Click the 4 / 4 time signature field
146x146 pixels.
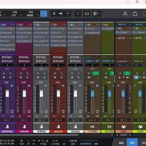coord(55,141)
